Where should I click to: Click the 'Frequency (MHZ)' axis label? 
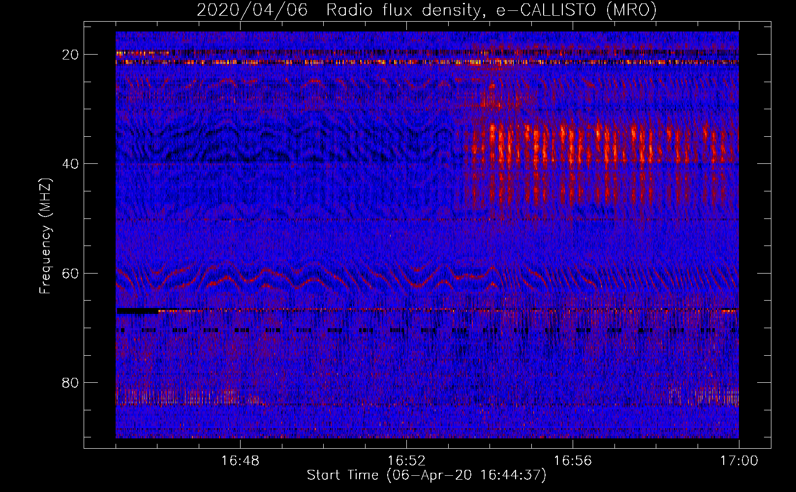click(x=45, y=236)
